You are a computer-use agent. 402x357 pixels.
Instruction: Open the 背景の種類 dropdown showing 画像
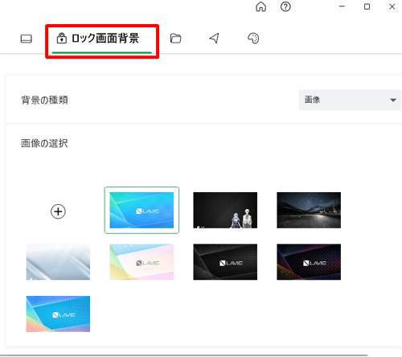(x=350, y=100)
